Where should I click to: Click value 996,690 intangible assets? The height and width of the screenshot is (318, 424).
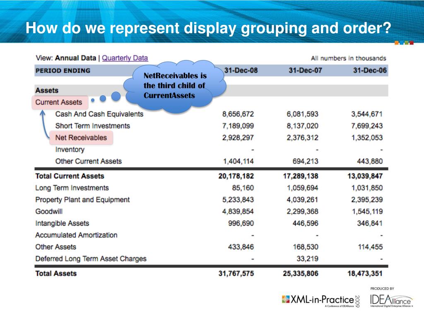241,223
